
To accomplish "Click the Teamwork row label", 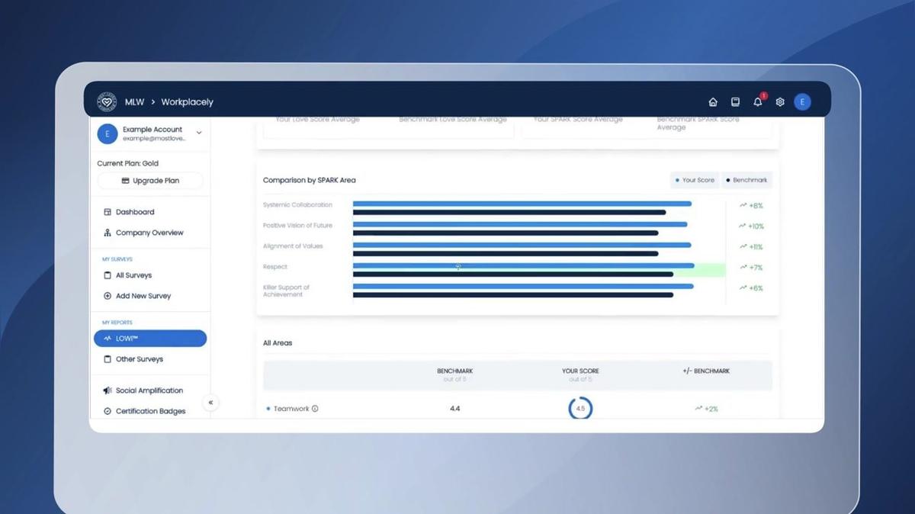I will pyautogui.click(x=291, y=409).
